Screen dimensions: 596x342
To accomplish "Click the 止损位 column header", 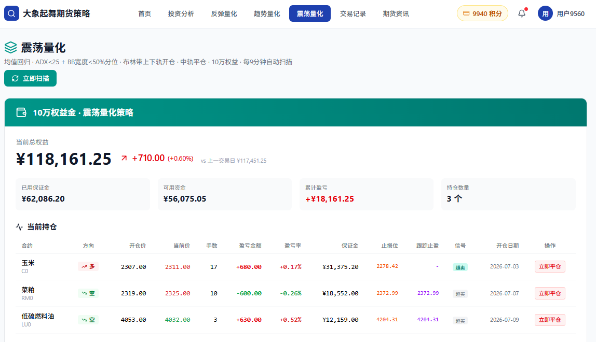I will click(x=389, y=246).
